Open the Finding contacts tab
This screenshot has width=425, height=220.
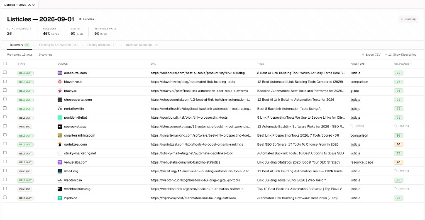pyautogui.click(x=101, y=45)
